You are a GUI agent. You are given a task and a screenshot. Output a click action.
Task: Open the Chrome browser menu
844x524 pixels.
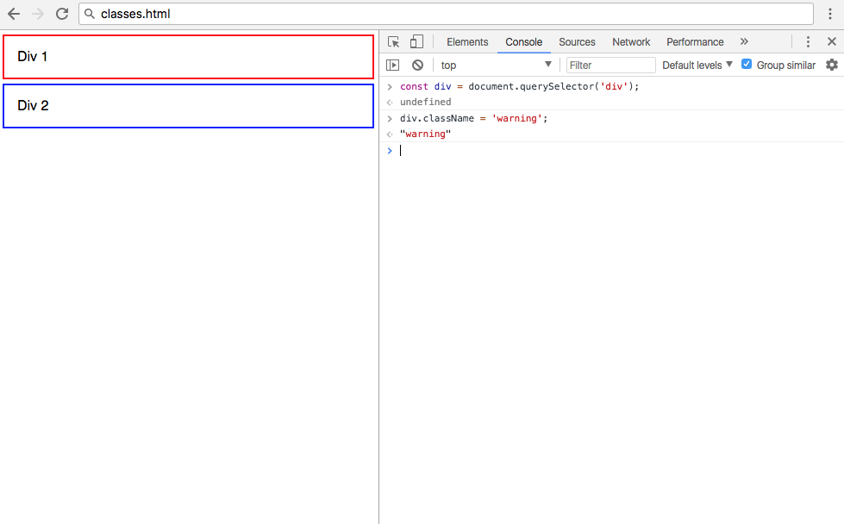[x=830, y=14]
